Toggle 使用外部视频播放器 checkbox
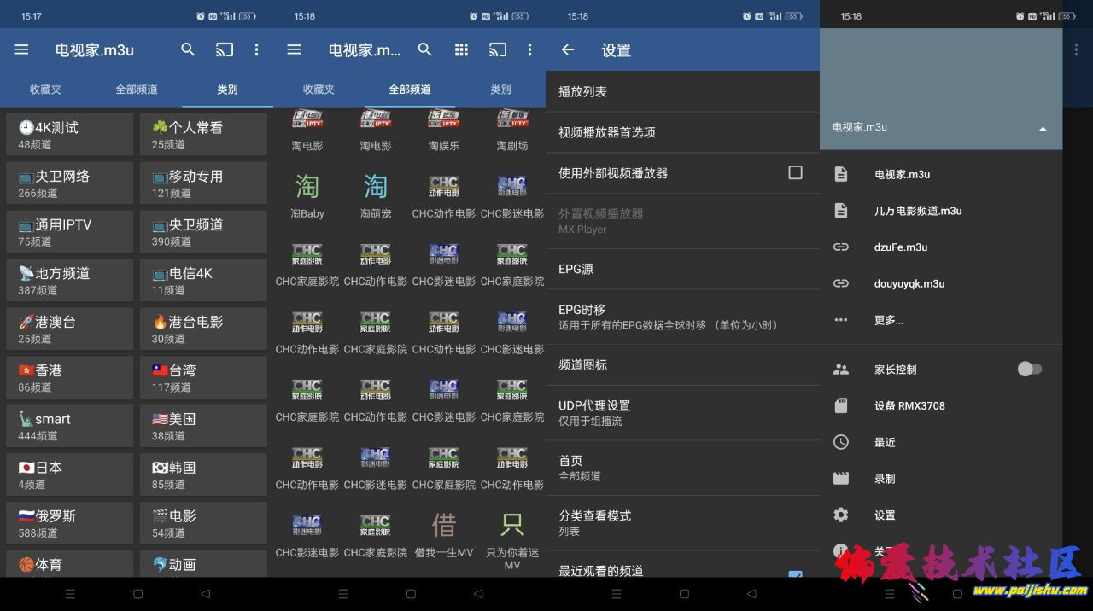 tap(795, 173)
